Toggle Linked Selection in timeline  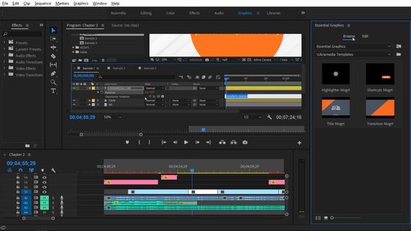pos(31,170)
